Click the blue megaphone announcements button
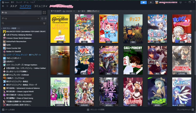196x113 pixels. coord(143,2)
